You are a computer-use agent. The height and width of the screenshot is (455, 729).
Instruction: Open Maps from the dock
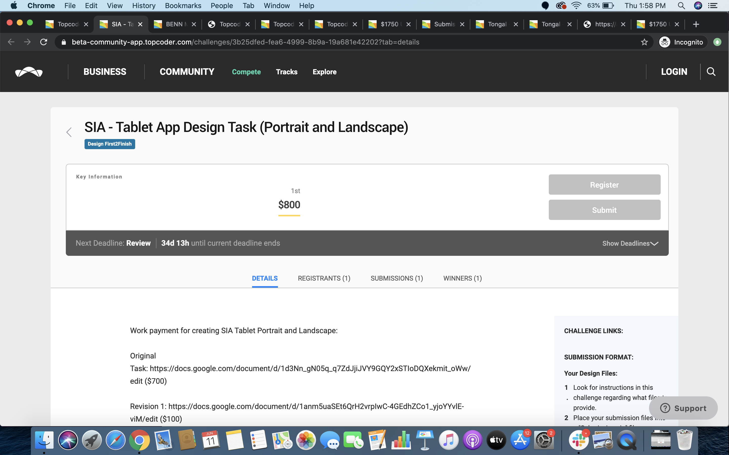(282, 440)
